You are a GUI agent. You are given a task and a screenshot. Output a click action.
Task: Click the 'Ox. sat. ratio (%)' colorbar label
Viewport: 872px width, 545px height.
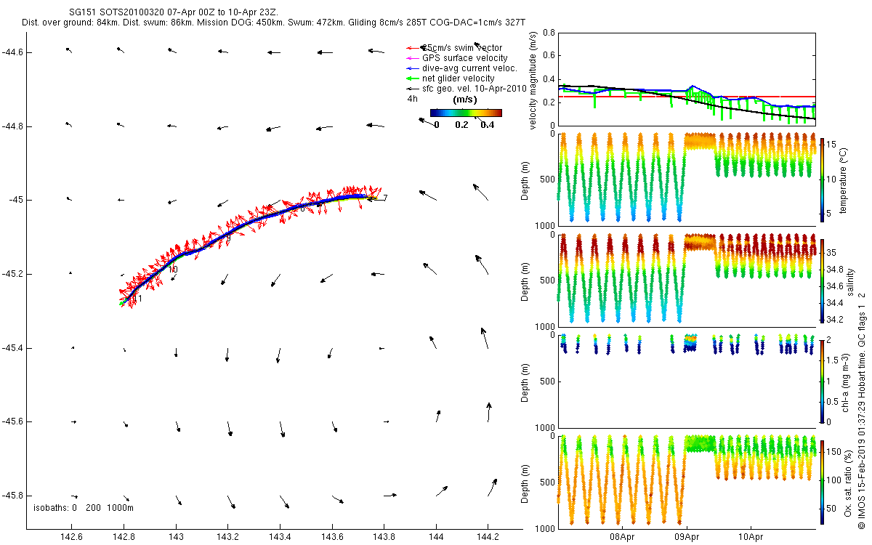click(x=848, y=482)
